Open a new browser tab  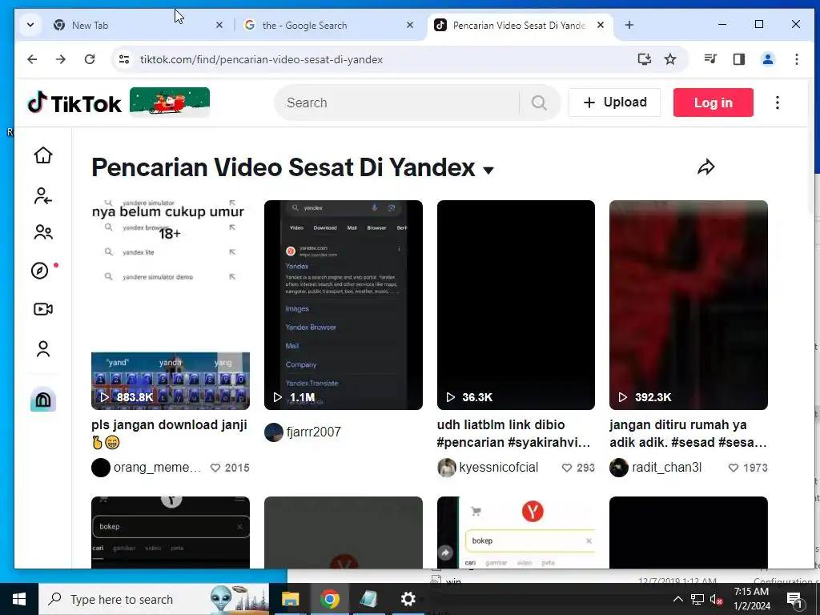click(629, 25)
